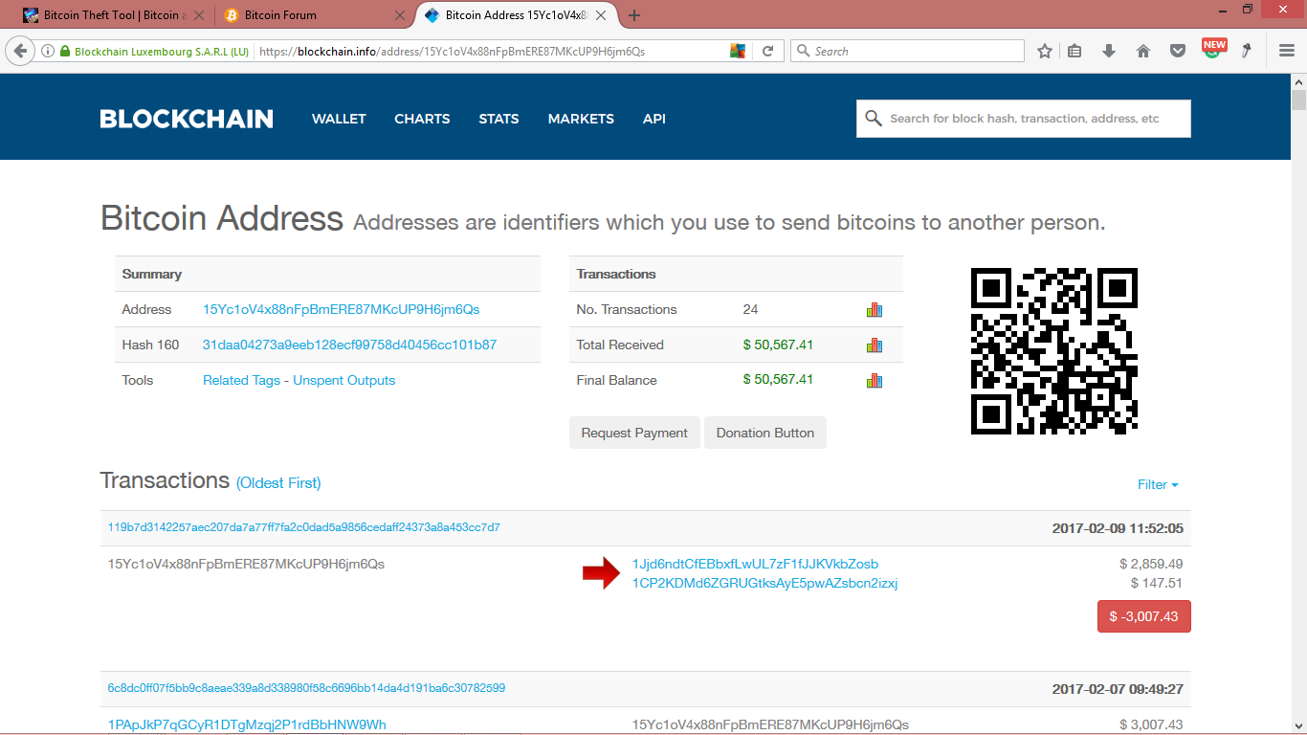
Task: Click the scrollbar up arrow
Action: tap(1298, 83)
